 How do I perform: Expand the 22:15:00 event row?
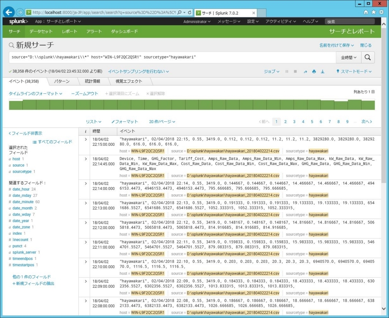pos(85,139)
